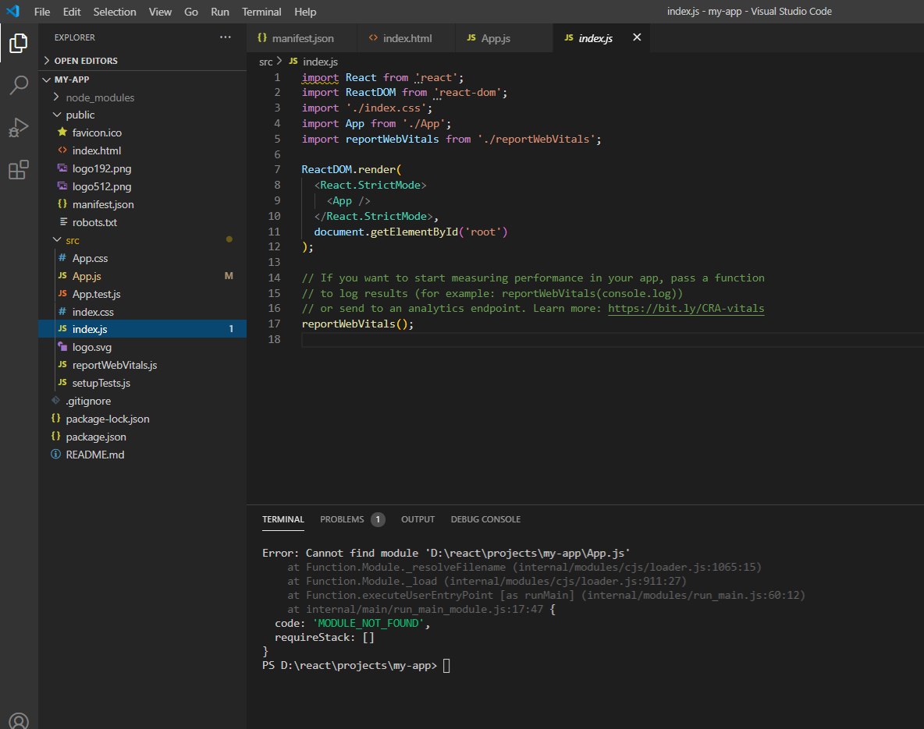Expand the Open Editors section
924x729 pixels.
click(x=86, y=61)
